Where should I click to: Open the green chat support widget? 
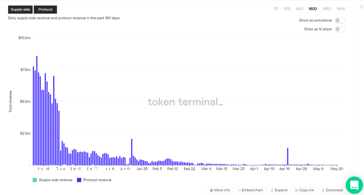tap(354, 185)
